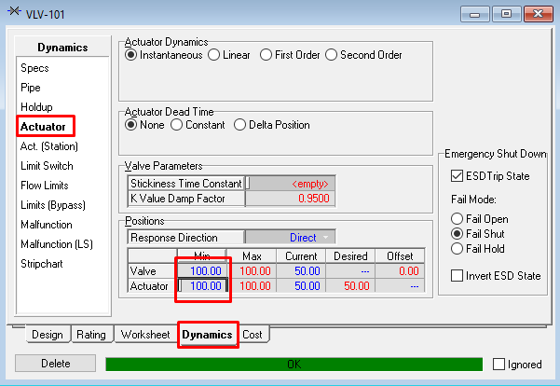This screenshot has width=560, height=386.
Task: Click the Actuator Current position cell
Action: coord(301,286)
